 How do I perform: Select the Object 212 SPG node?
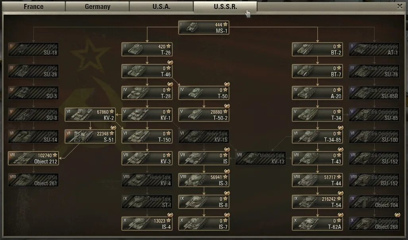(x=33, y=158)
